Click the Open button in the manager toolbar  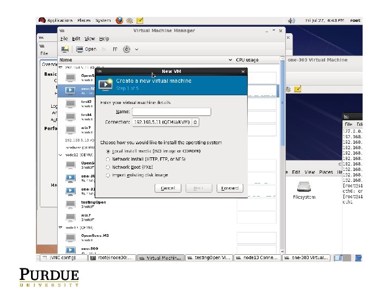(87, 49)
